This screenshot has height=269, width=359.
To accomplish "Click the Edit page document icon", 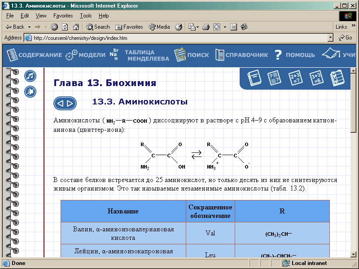I will pos(233,27).
